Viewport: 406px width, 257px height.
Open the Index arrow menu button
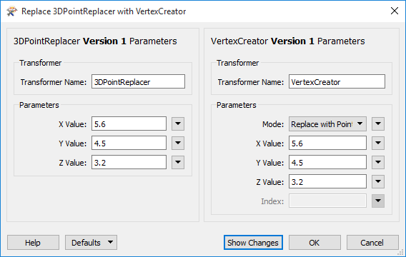click(x=378, y=201)
